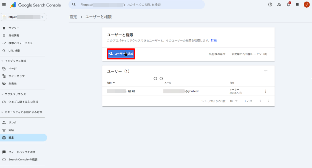The height and width of the screenshot is (168, 312).
Task: Open the account avatar menu
Action: (307, 5)
